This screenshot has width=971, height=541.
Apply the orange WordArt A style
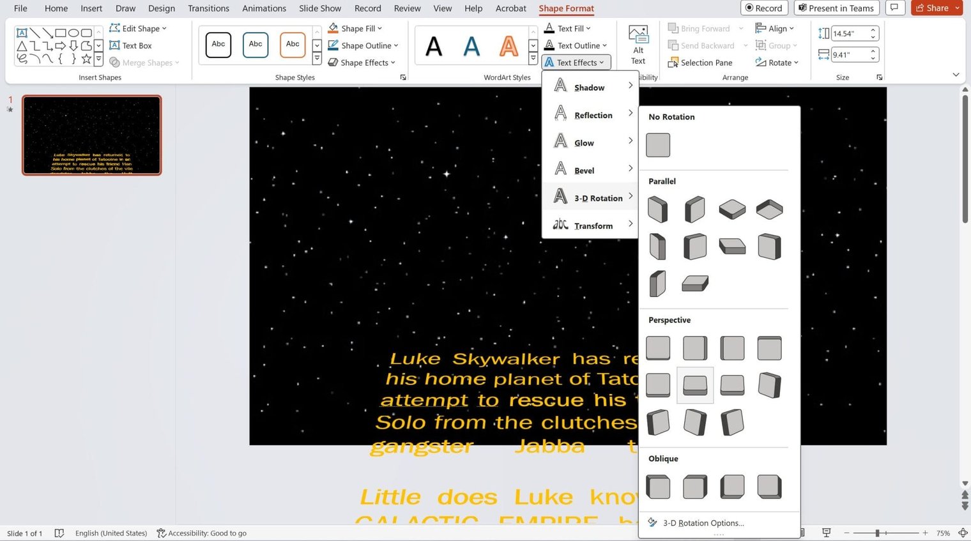click(508, 46)
